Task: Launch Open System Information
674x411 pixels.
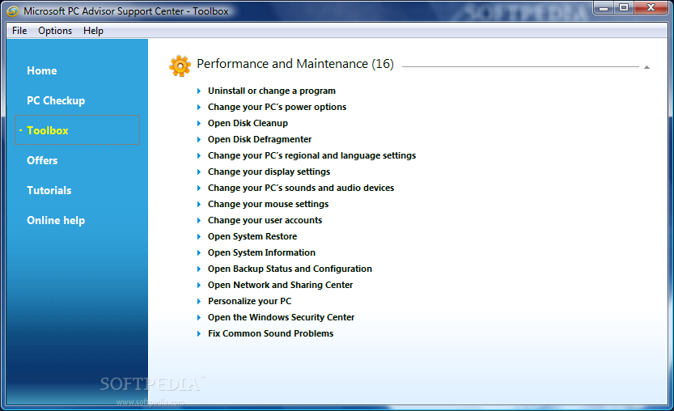Action: (261, 252)
